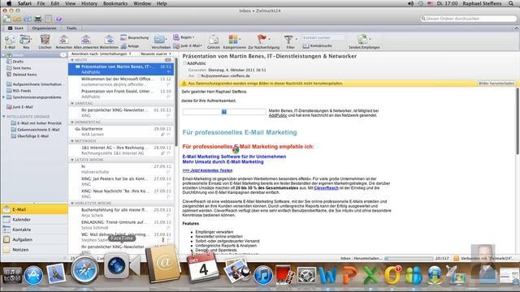This screenshot has width=520, height=292.
Task: Open the Notizen view
Action: pyautogui.click(x=34, y=250)
